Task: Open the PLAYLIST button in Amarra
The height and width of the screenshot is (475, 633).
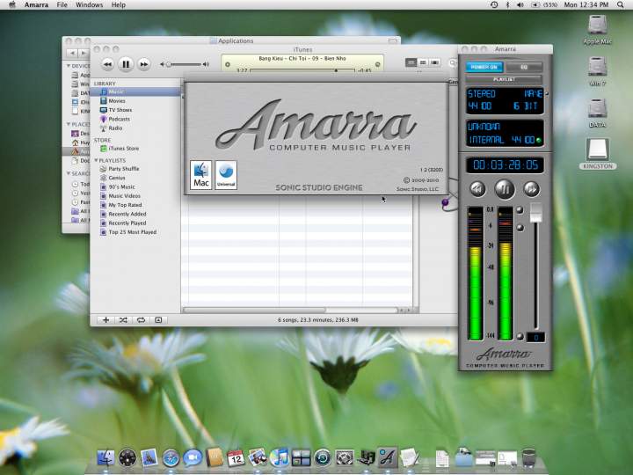Action: click(x=505, y=79)
